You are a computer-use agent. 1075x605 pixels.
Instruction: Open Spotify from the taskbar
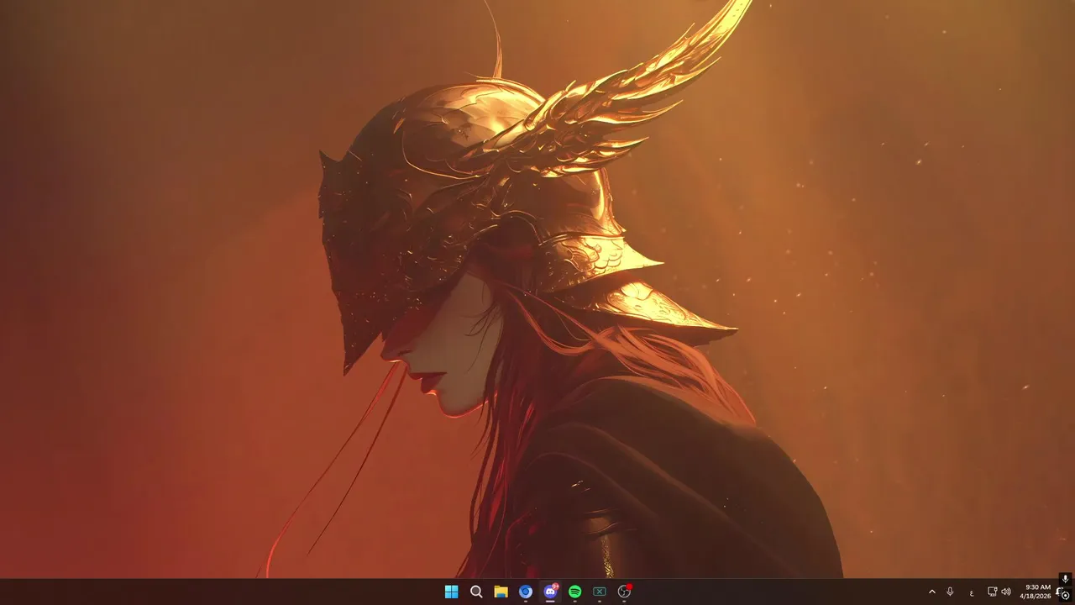[x=575, y=592]
